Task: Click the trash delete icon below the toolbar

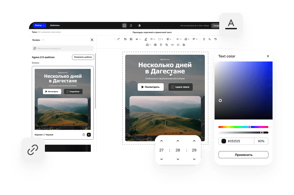Action: point(161,45)
